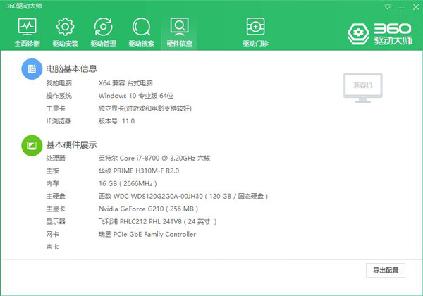Open the title bar dropdown menu icon

point(387,7)
